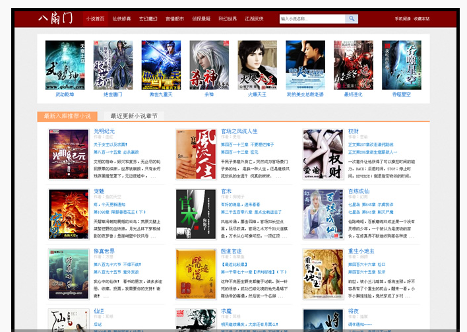Click the search magnifier icon button
The height and width of the screenshot is (332, 467).
click(352, 18)
